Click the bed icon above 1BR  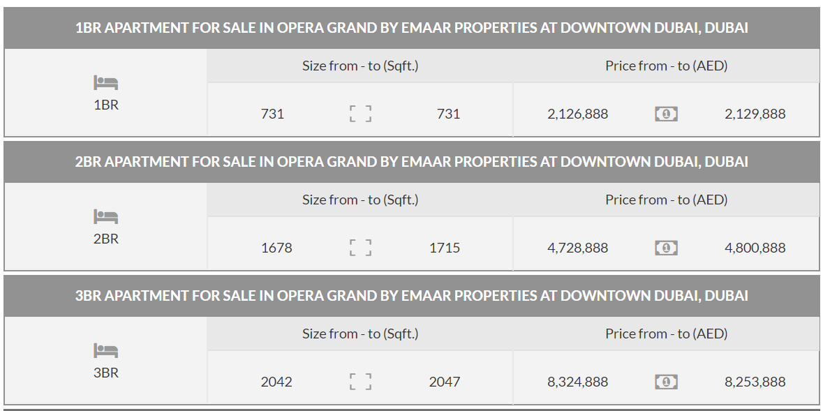(105, 83)
